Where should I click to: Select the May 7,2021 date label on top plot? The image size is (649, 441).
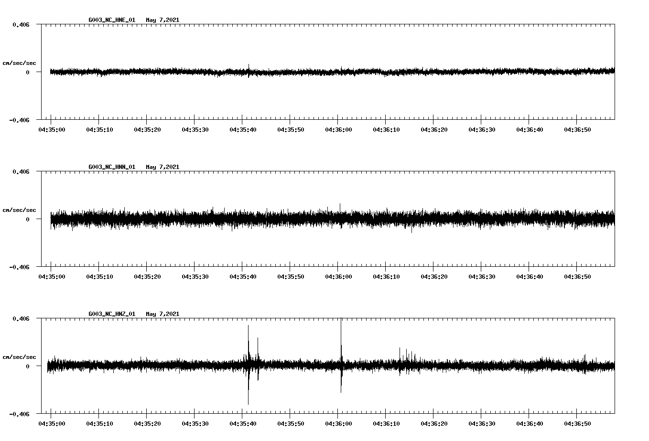162,20
